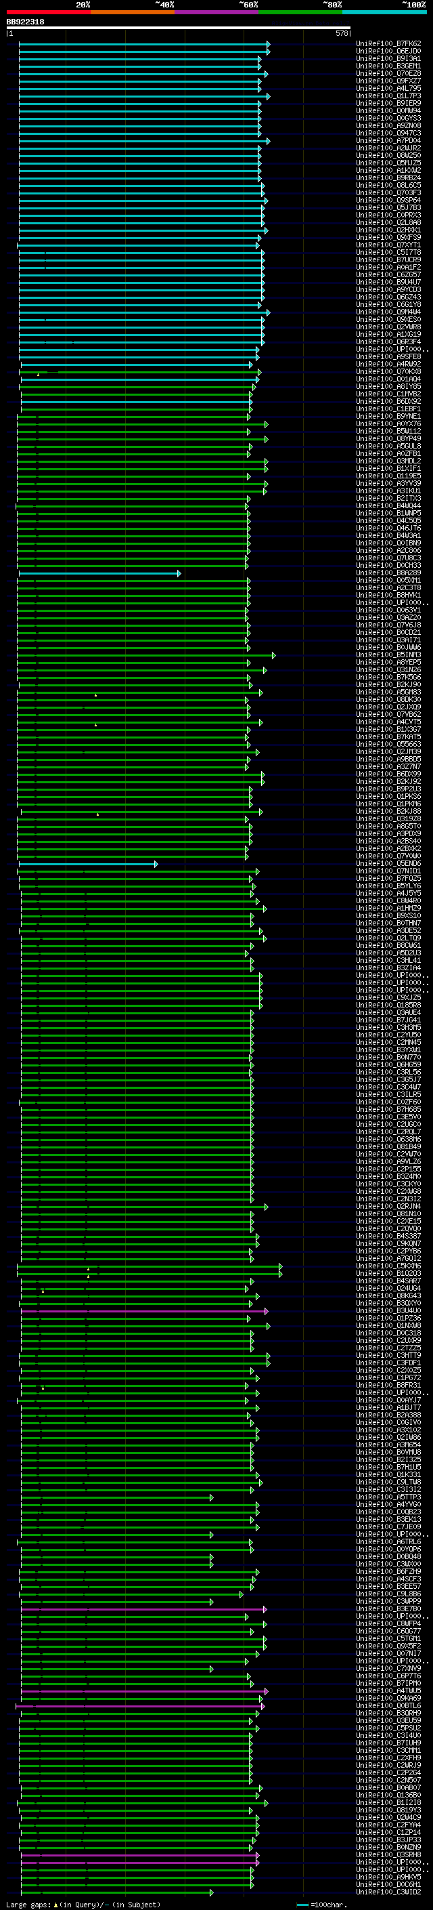This screenshot has height=1910, width=433.
Task: Select label UniRef100_Q947C3
Action: [388, 133]
